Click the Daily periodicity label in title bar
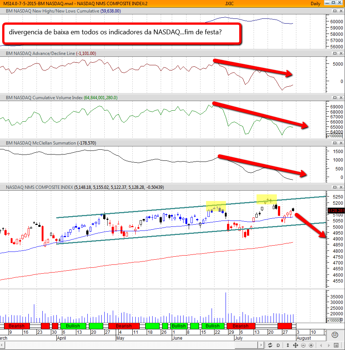Viewport: 345px width, 350px height. 316,4
